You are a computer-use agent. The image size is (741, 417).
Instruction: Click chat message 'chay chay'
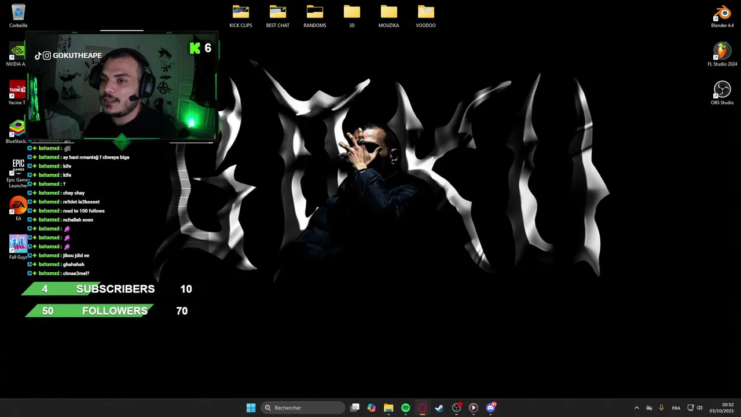click(x=74, y=193)
